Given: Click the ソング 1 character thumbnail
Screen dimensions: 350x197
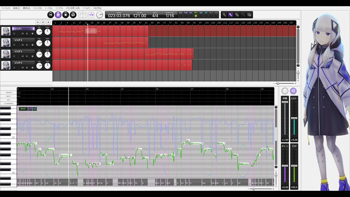Looking at the screenshot, I should pos(6,31).
